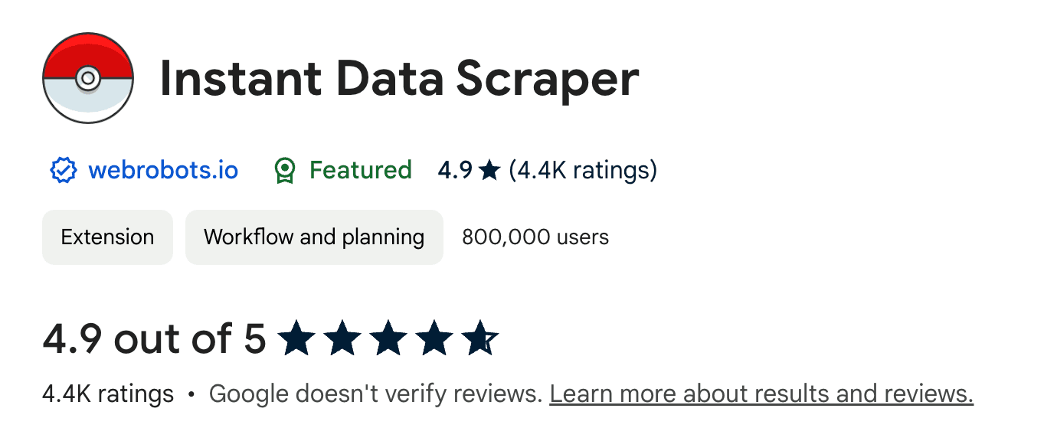The width and height of the screenshot is (1057, 441).
Task: Click the "Google doesn't verify reviews." text
Action: [375, 394]
